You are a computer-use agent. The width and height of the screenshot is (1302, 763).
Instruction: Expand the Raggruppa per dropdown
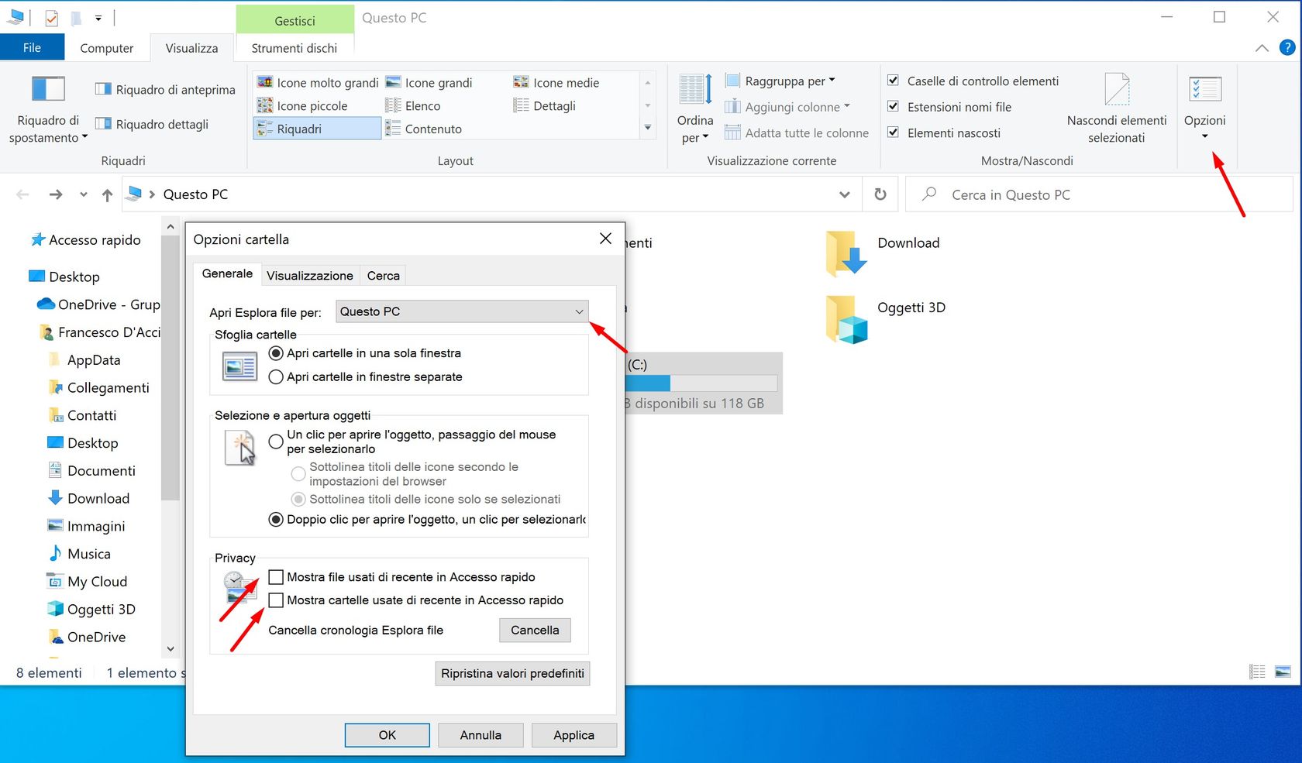coord(832,80)
